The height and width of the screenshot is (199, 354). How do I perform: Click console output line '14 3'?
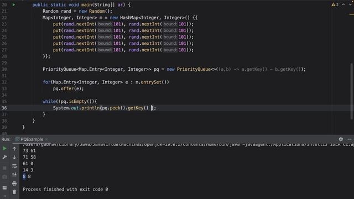28,170
